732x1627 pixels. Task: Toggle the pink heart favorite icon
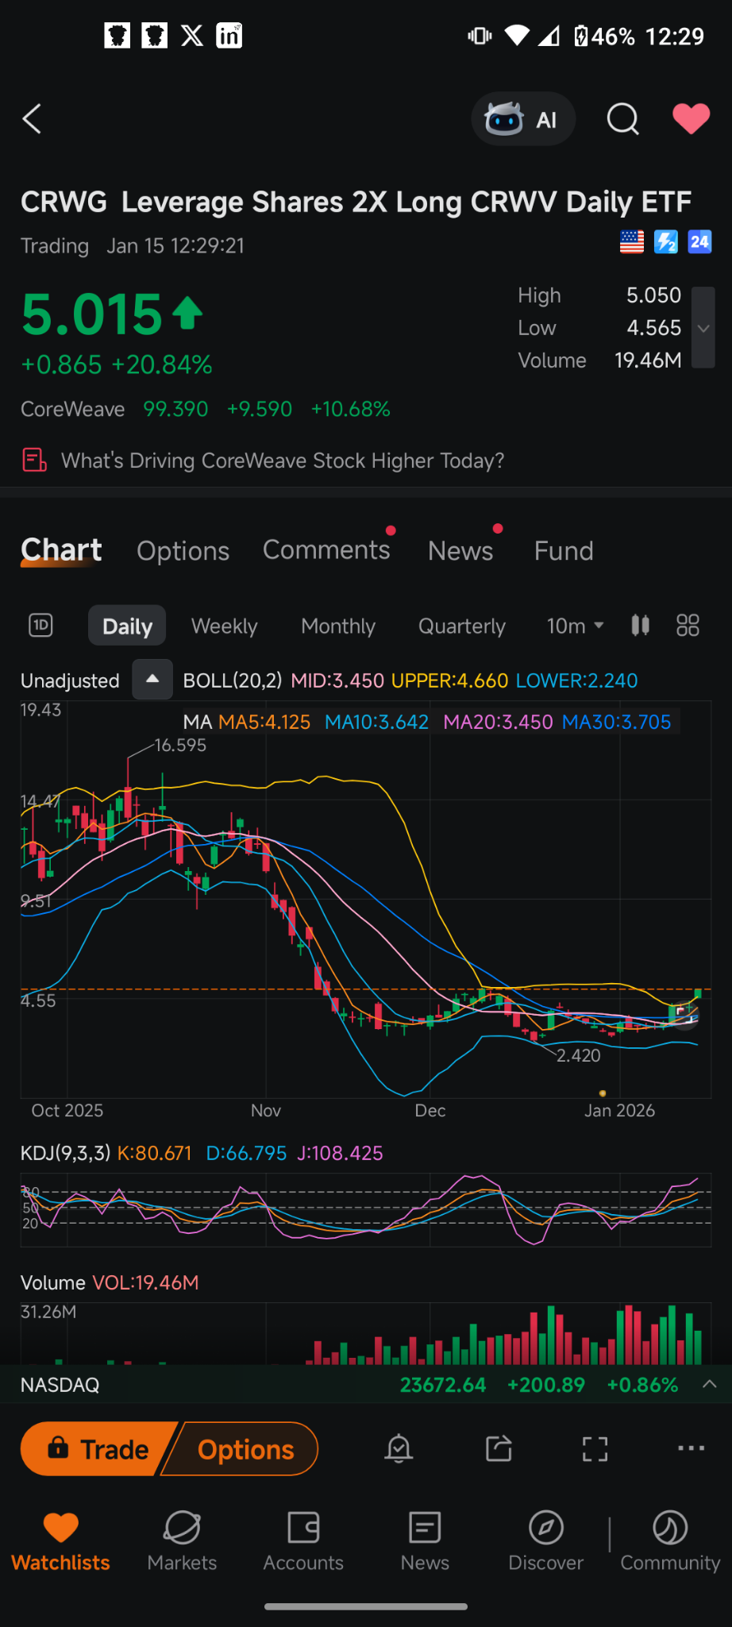[x=691, y=119]
